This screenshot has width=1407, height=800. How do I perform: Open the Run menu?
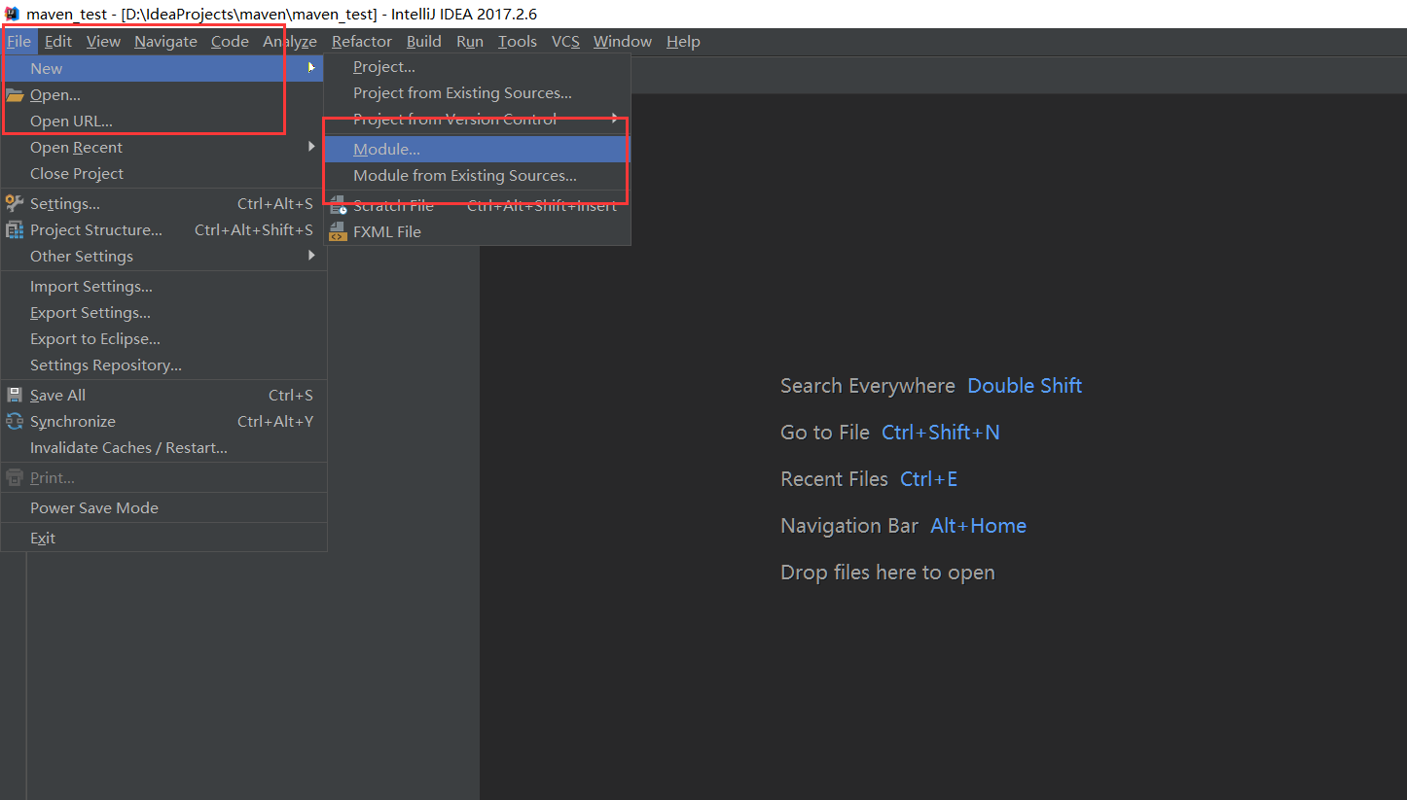[470, 41]
